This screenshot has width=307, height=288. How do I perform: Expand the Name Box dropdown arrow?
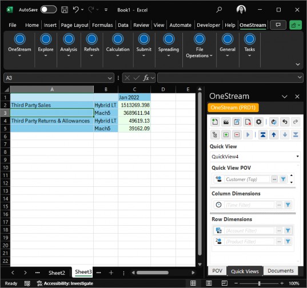110,78
